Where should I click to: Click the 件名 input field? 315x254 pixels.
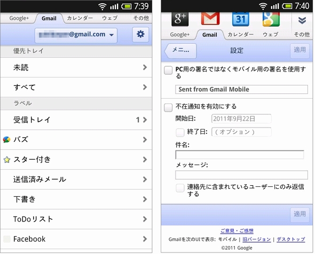point(240,155)
